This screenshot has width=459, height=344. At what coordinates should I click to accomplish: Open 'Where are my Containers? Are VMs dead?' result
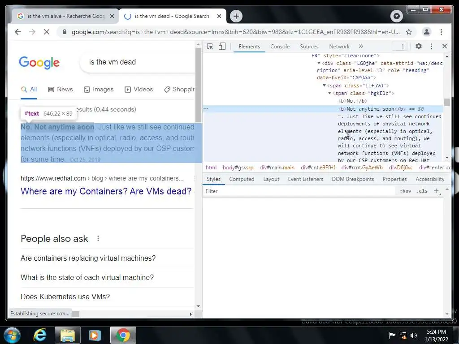pyautogui.click(x=106, y=191)
